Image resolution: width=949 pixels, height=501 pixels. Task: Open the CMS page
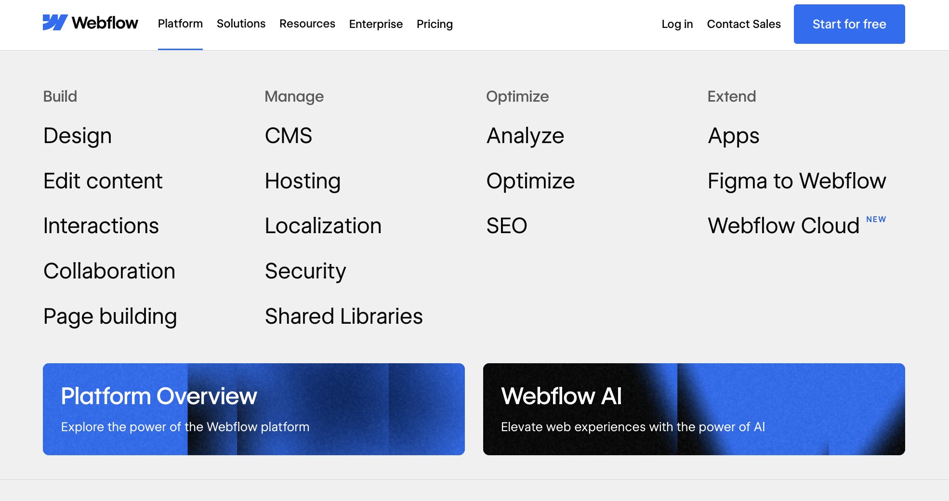tap(288, 135)
